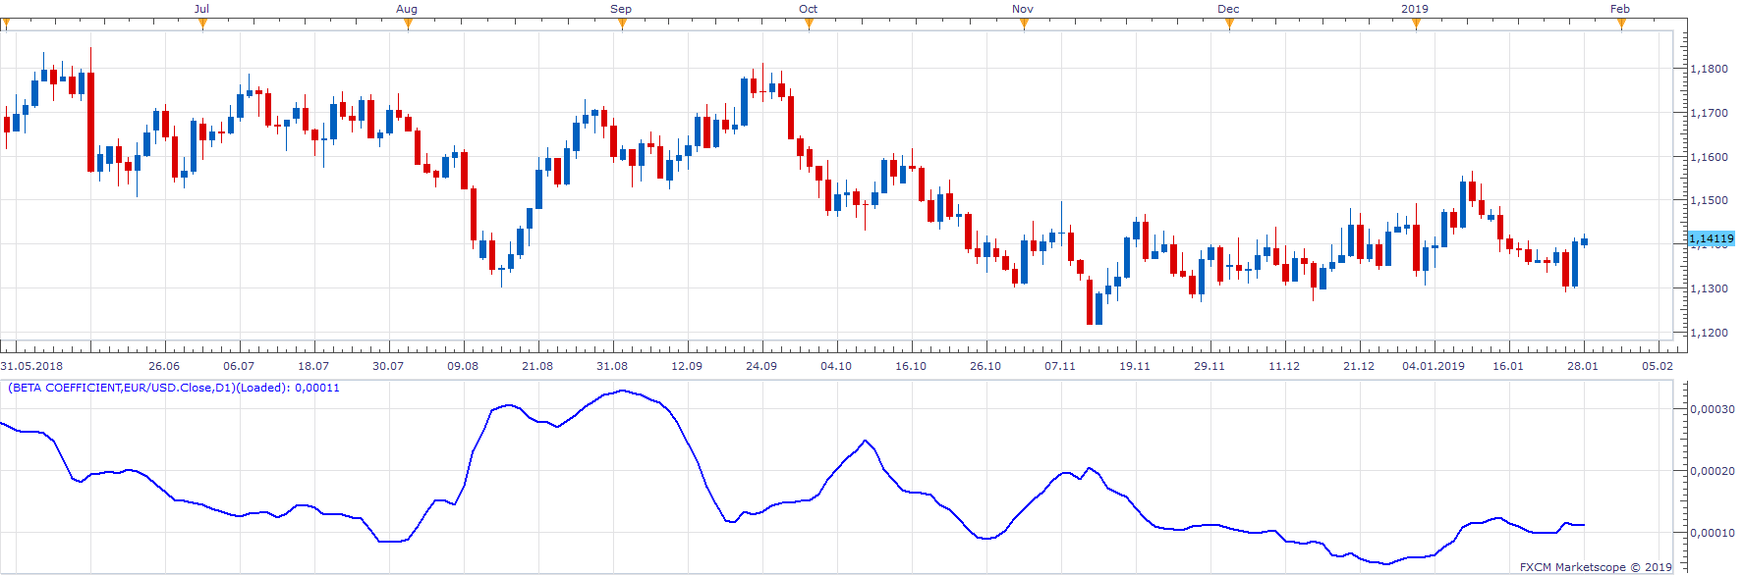
Task: Click the 24.09 date label
Action: pos(761,366)
